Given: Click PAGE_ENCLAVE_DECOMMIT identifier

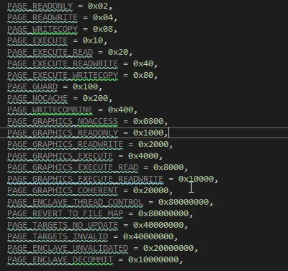Looking at the screenshot, I should point(60,259).
